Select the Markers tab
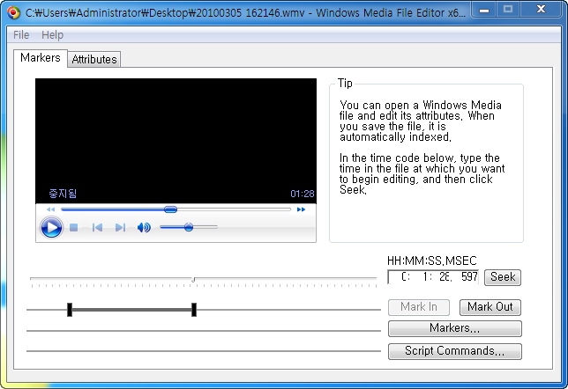Viewport: 568px width, 389px height. (x=41, y=58)
